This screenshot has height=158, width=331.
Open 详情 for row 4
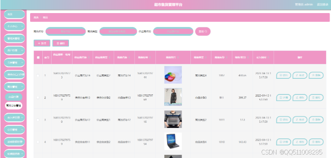[283, 142]
